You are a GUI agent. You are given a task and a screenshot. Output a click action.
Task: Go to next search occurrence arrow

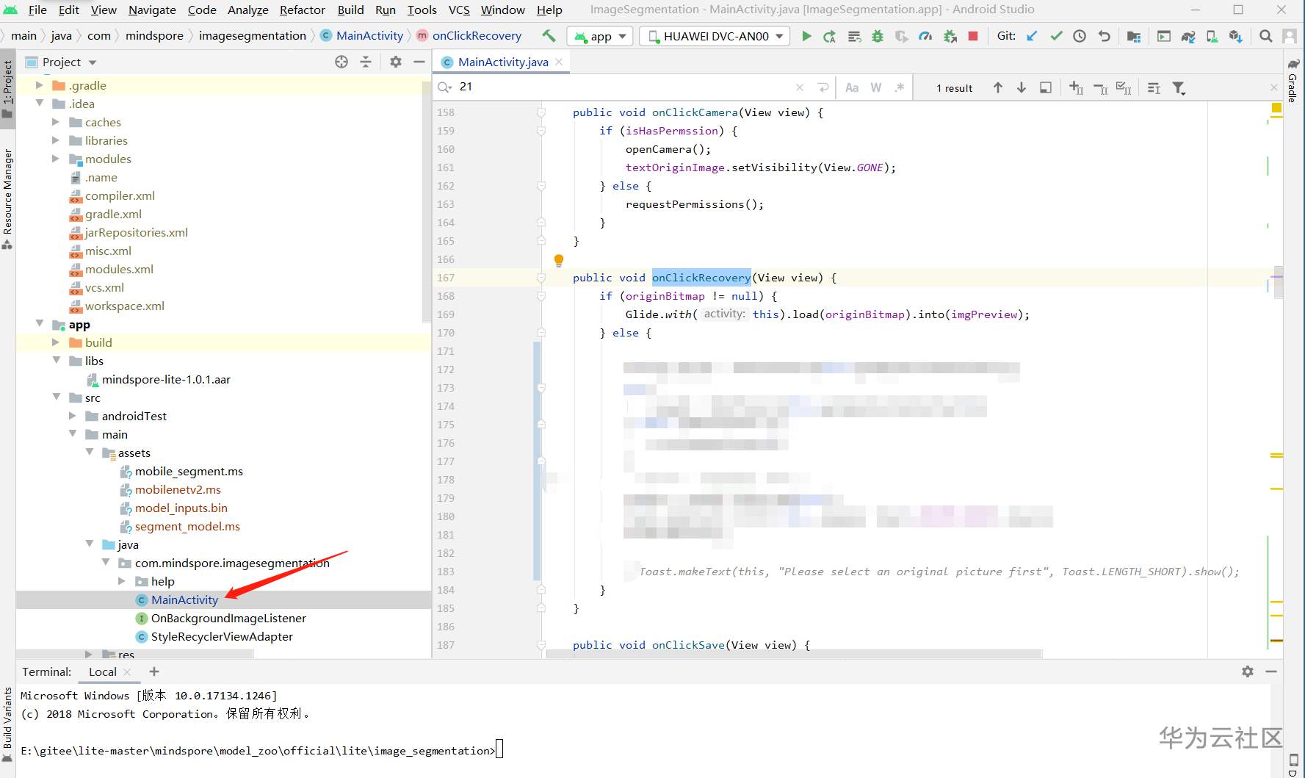1022,87
